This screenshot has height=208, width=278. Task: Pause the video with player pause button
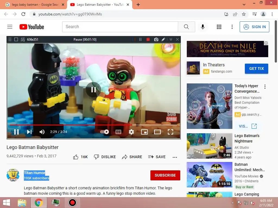[x=16, y=132]
